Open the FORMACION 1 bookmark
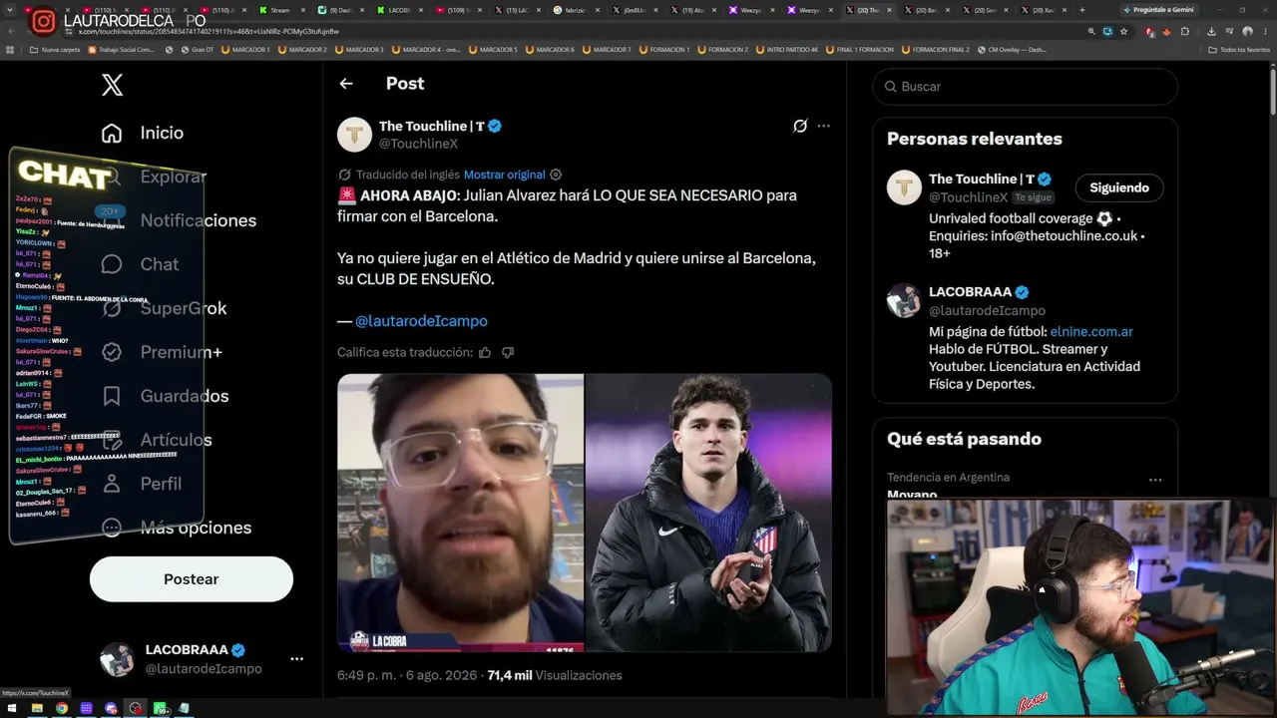 click(x=664, y=49)
